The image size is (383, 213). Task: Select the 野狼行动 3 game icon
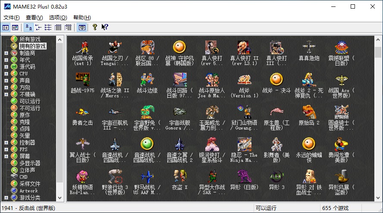point(115,176)
